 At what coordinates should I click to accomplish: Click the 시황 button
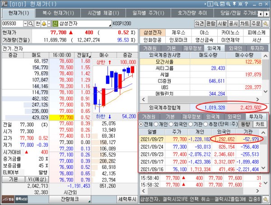click(x=222, y=23)
